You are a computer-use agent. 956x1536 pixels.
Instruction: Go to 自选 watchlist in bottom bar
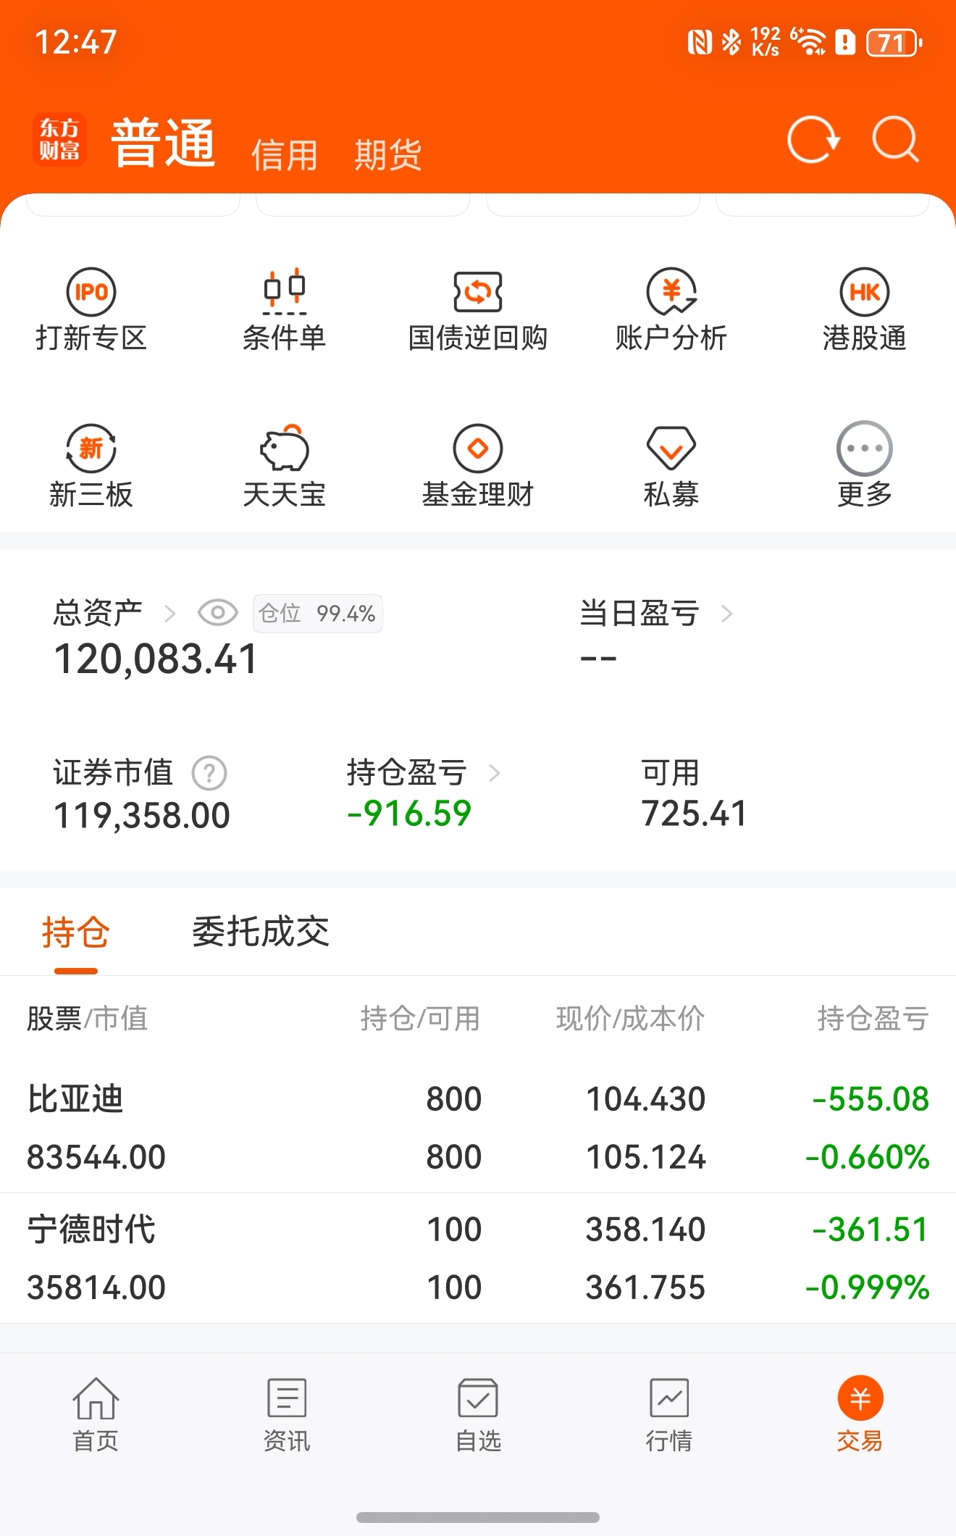pos(478,1414)
